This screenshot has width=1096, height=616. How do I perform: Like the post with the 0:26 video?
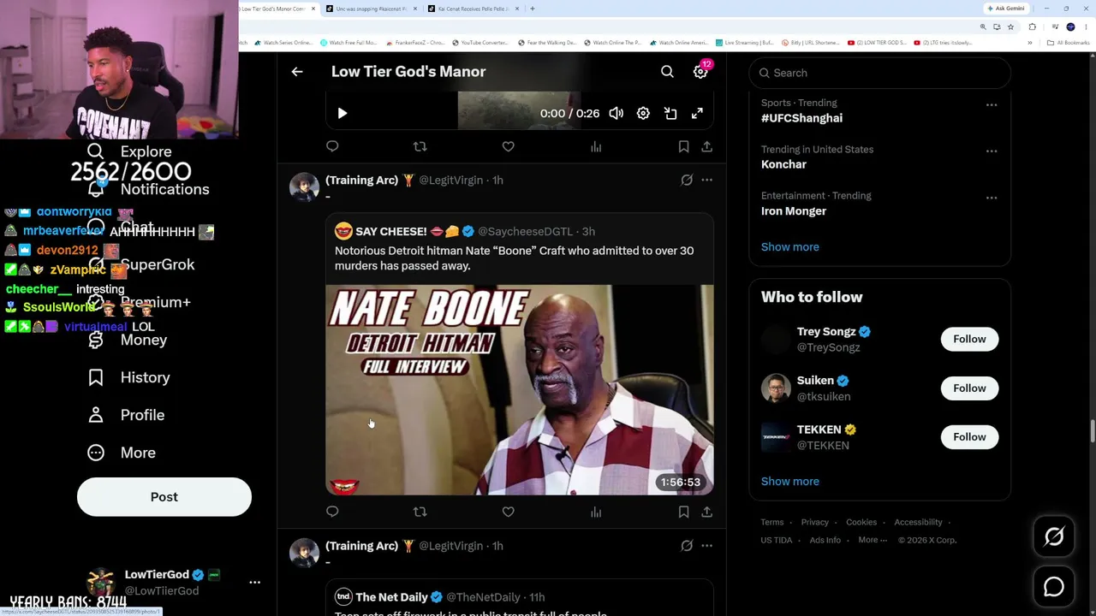(x=508, y=146)
